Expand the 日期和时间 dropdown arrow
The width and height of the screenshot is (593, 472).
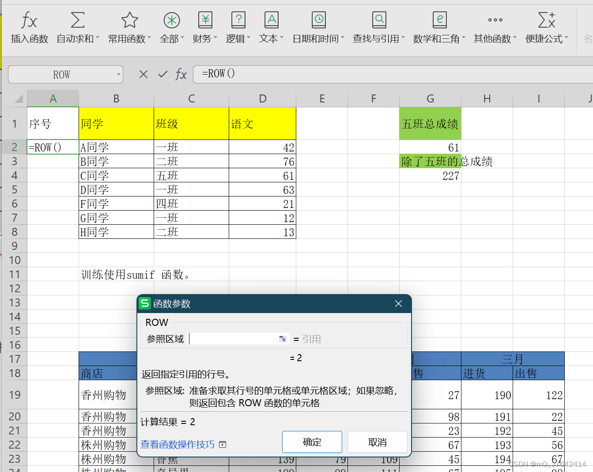coord(343,38)
